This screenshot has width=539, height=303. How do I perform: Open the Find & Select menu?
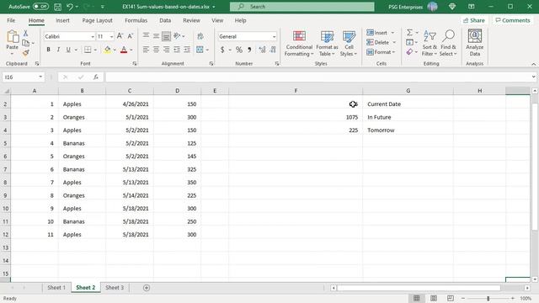[x=448, y=43]
